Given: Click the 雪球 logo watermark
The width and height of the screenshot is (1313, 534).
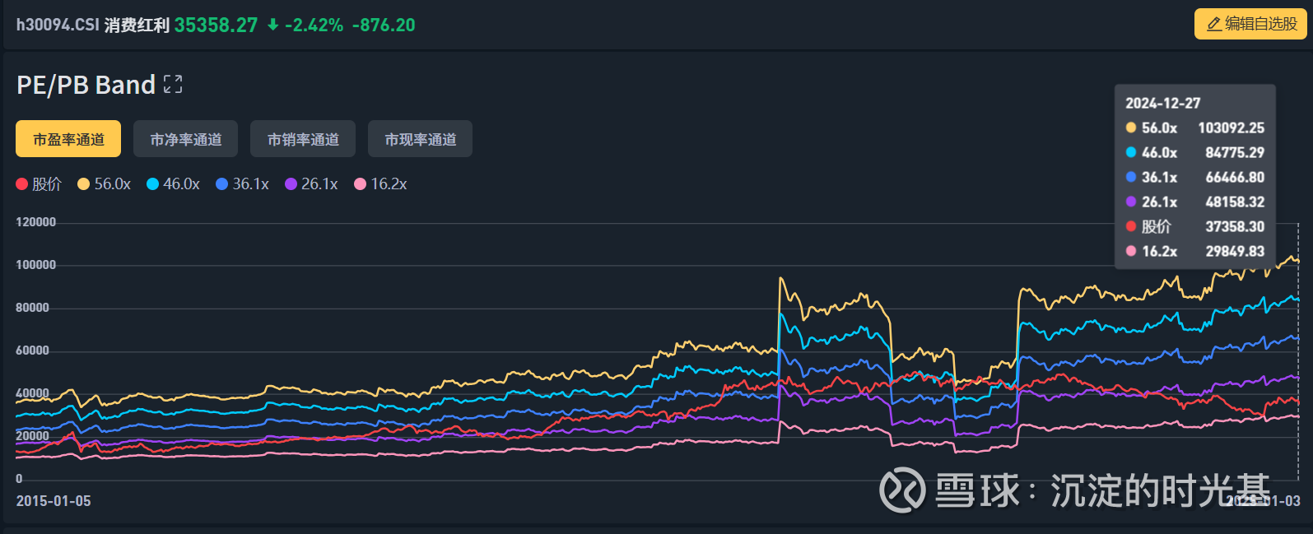Looking at the screenshot, I should click(901, 490).
